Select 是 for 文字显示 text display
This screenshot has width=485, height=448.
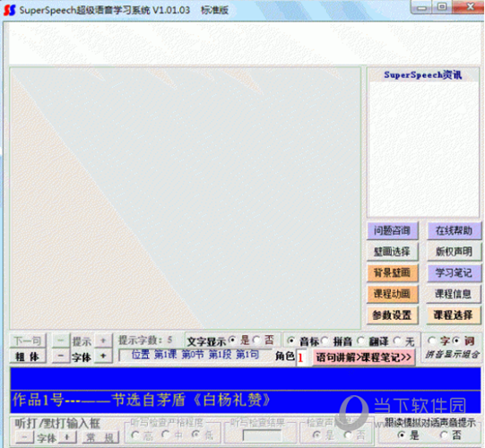click(232, 340)
